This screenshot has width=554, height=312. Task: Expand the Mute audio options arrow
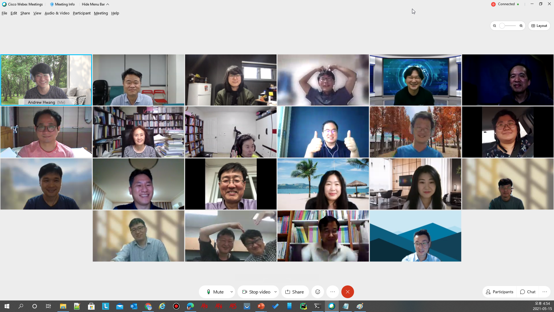[232, 292]
